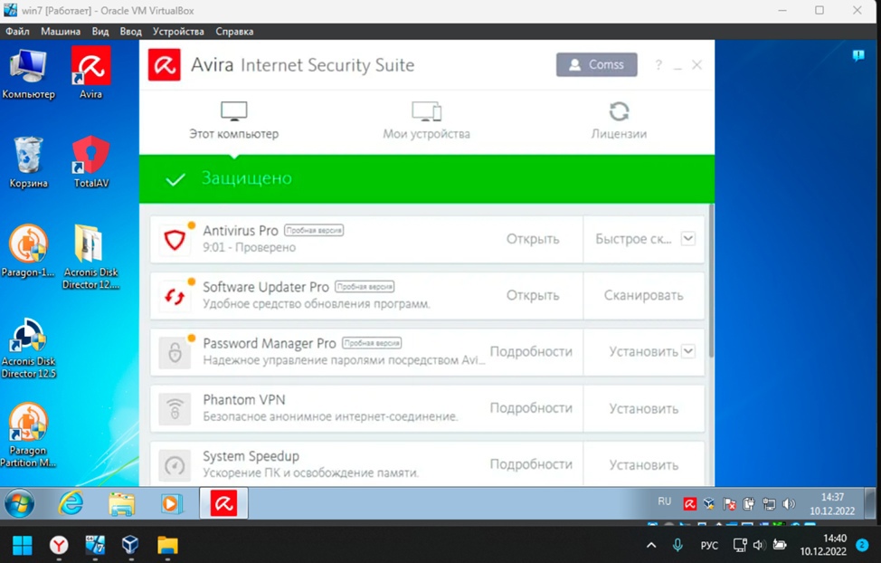Screen dimensions: 881x563
Task: Start Быстрое ск... scan for Antivirus Pro
Action: point(633,239)
